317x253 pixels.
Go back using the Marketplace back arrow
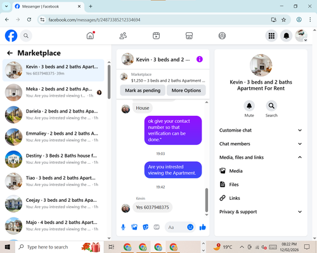[x=10, y=53]
